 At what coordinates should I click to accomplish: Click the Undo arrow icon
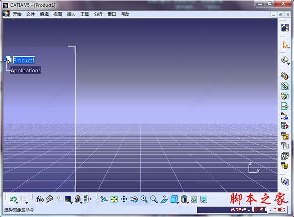pos(13,199)
